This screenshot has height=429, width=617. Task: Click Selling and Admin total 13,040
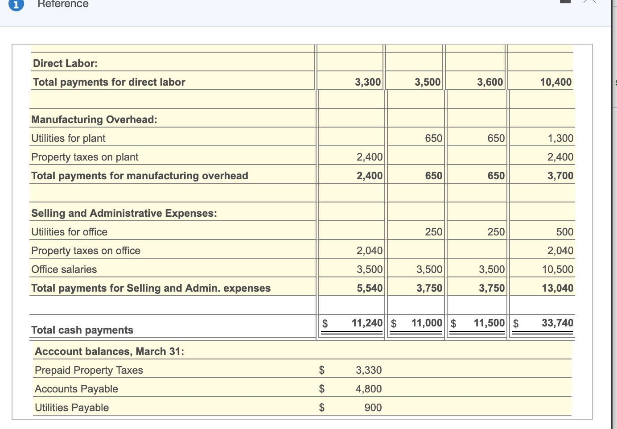558,288
